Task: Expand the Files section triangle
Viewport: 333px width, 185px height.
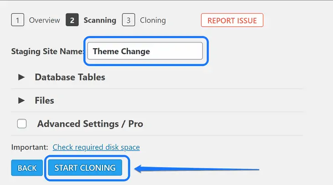Action: coord(21,100)
